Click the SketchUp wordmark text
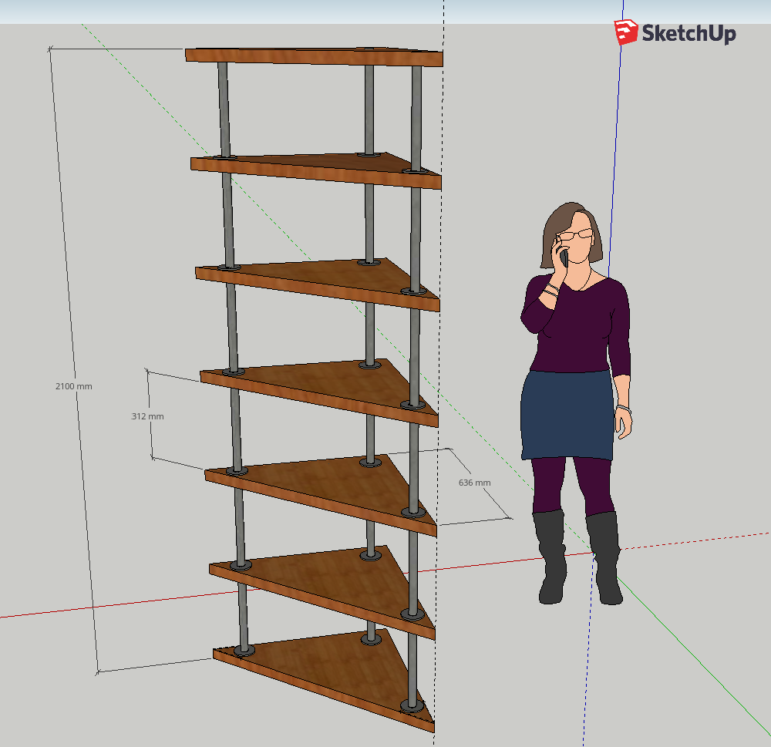The height and width of the screenshot is (747, 771). 689,33
